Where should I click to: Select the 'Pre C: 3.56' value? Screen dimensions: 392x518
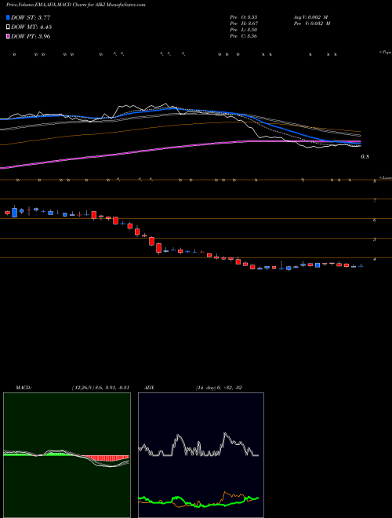pos(244,36)
